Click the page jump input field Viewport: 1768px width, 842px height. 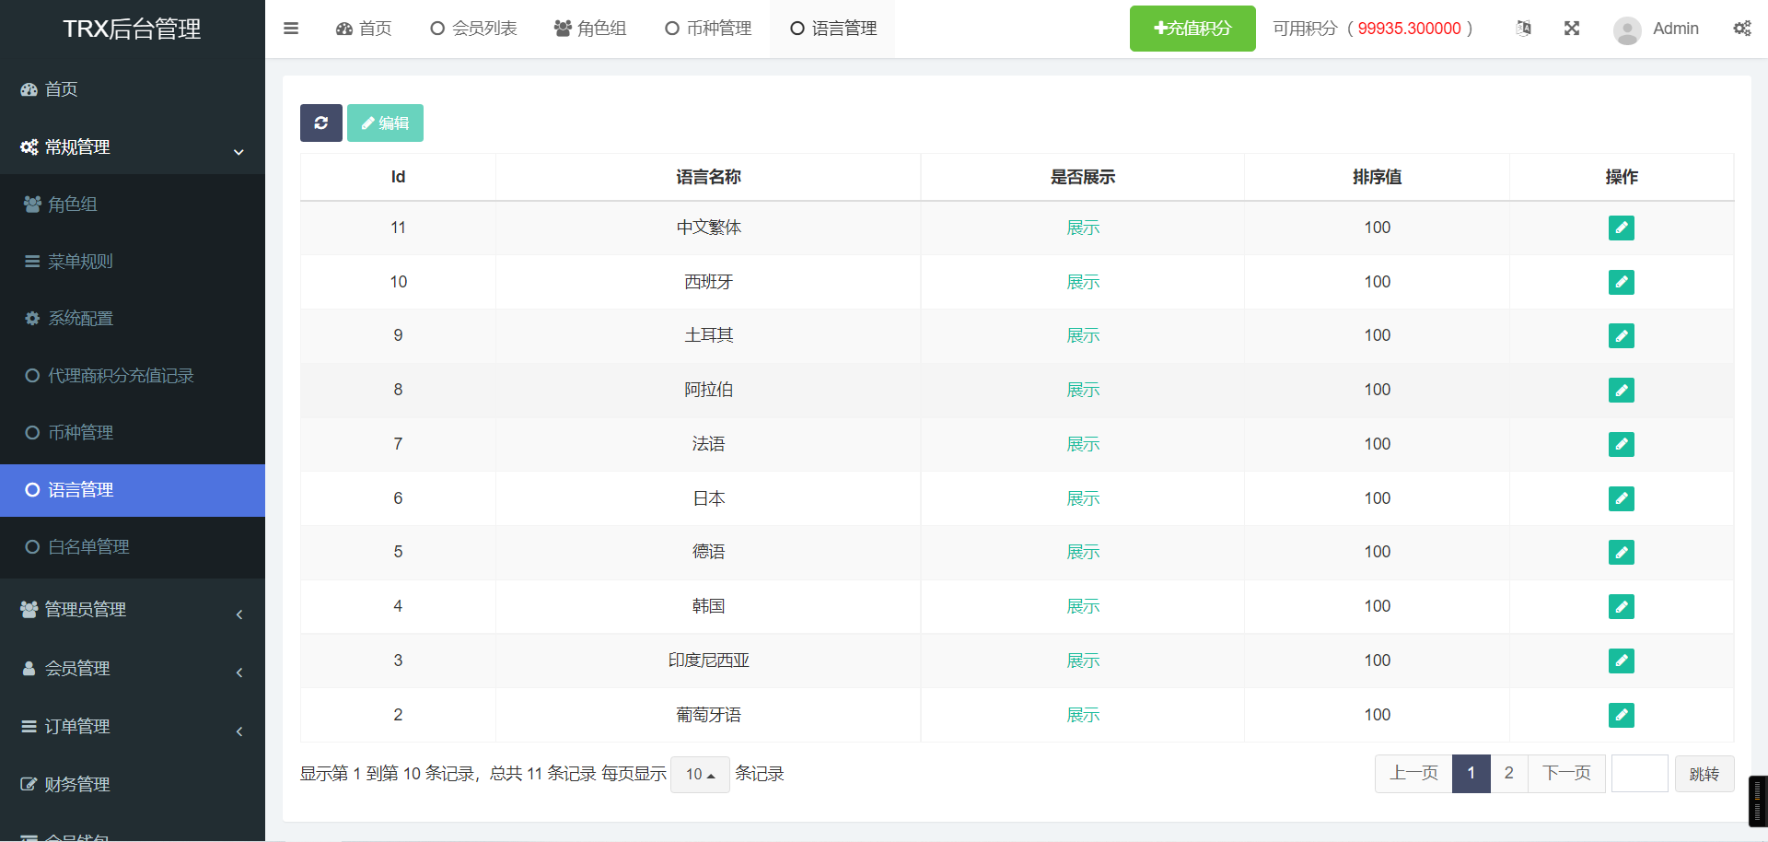pos(1639,774)
